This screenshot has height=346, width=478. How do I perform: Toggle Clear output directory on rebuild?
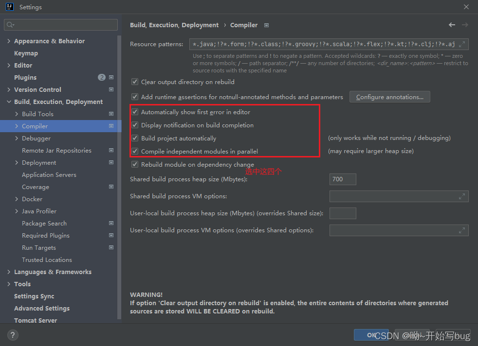(x=135, y=82)
